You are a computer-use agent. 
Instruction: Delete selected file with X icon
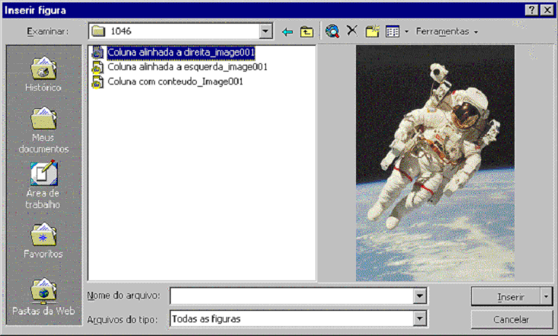click(x=352, y=31)
